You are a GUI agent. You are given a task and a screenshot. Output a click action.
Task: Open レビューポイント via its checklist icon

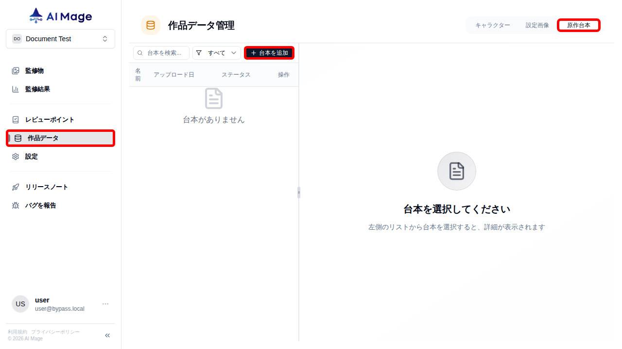(x=15, y=119)
